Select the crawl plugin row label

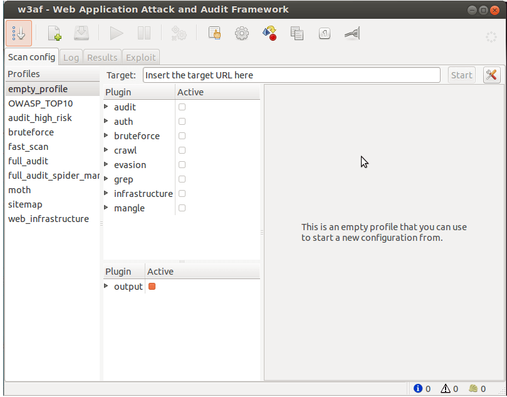coord(125,150)
